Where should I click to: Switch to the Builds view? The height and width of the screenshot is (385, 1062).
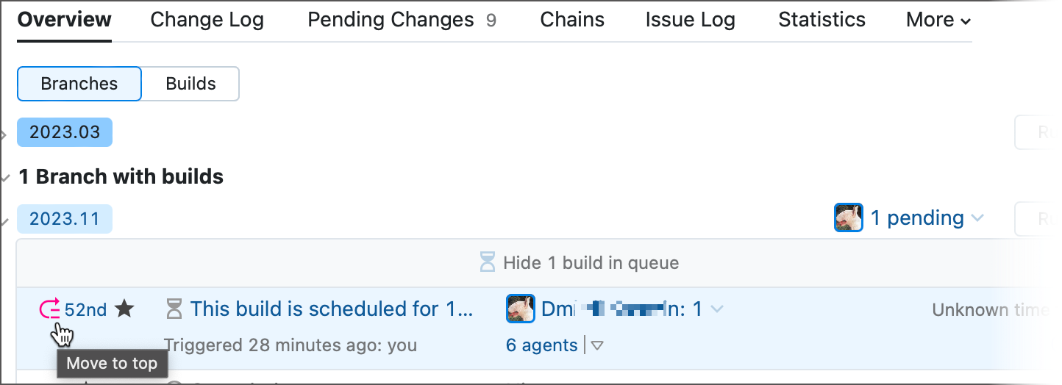(190, 84)
